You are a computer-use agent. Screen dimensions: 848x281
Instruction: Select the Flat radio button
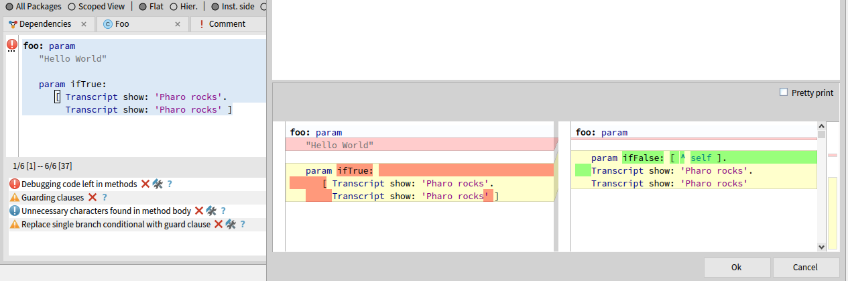(143, 7)
